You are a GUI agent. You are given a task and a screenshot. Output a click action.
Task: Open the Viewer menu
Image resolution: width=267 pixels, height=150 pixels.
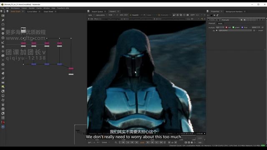tap(24, 8)
